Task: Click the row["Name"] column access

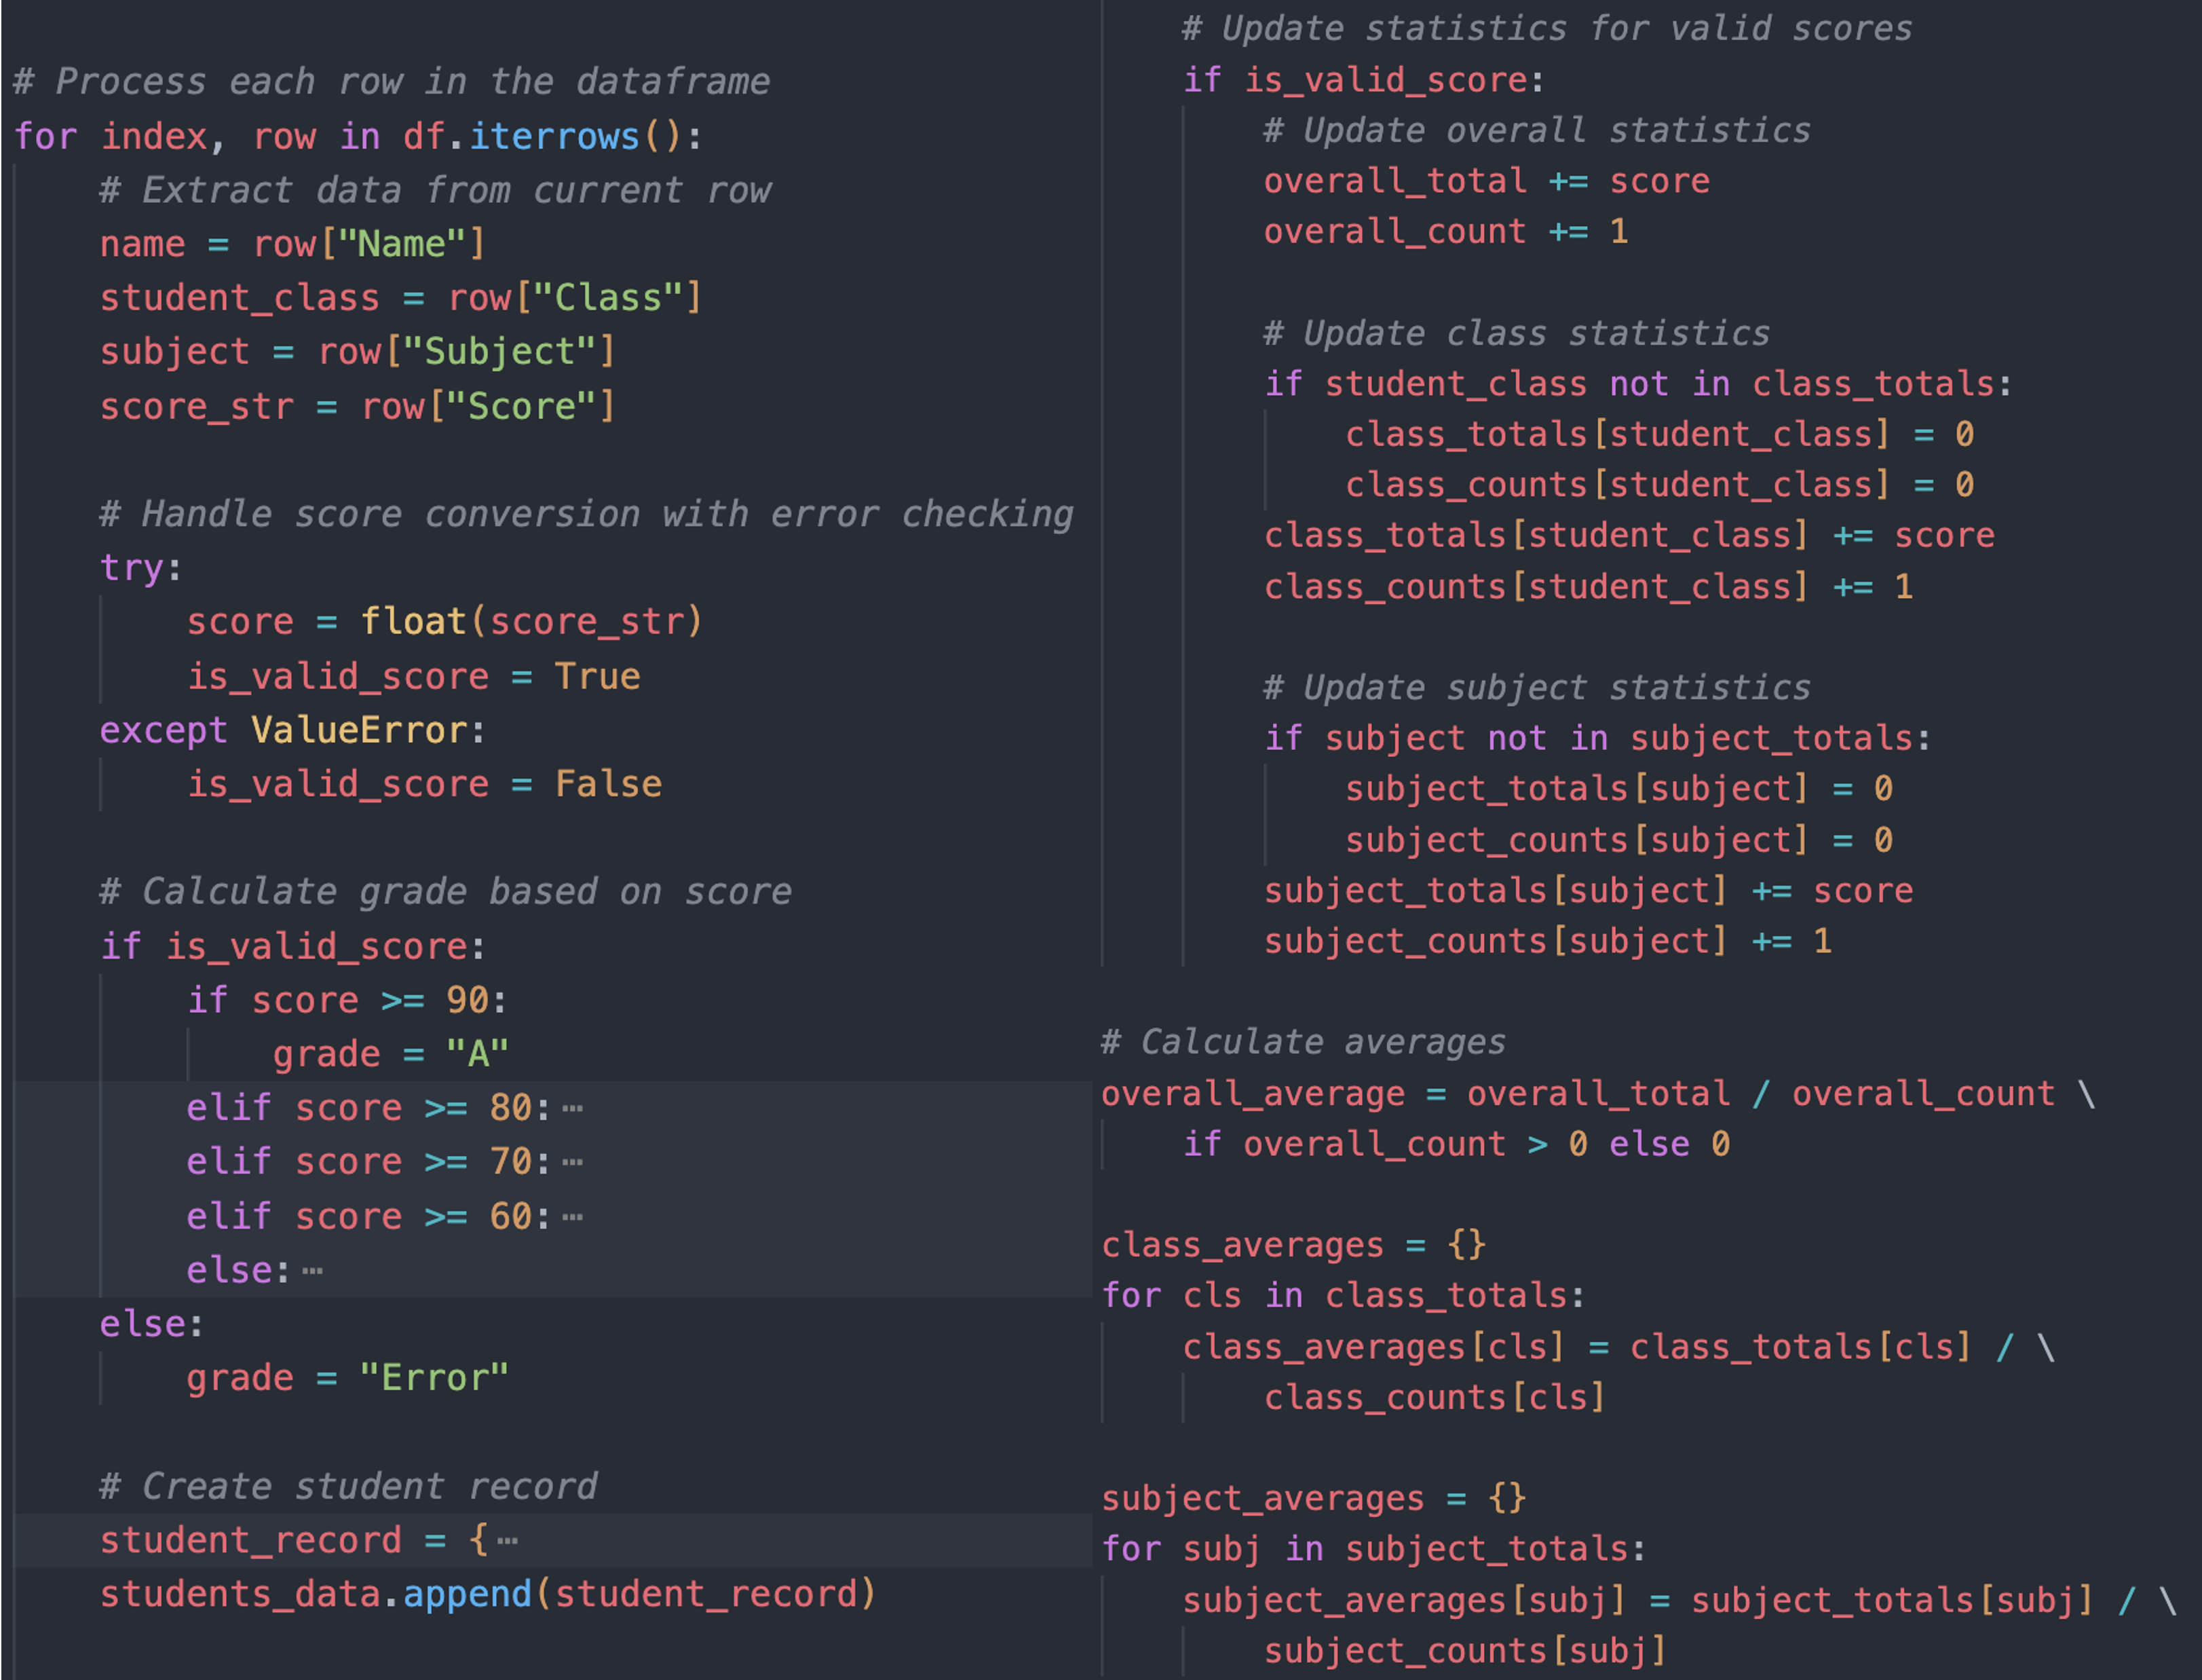Action: point(367,243)
